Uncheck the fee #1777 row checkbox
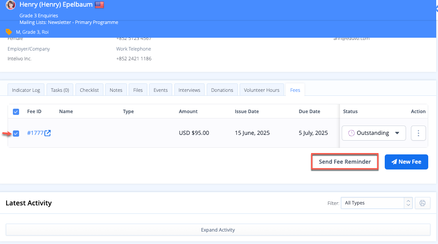 pyautogui.click(x=16, y=133)
